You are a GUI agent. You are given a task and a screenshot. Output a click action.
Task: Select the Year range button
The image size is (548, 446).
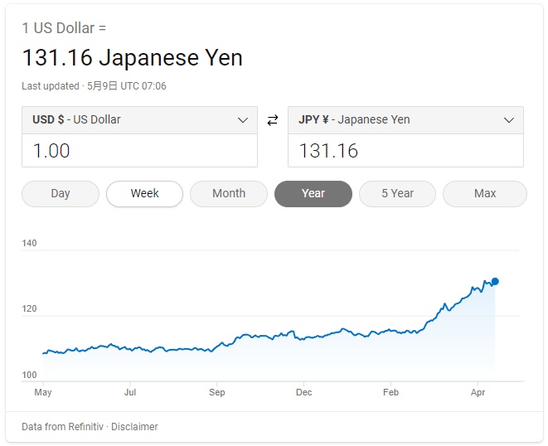[313, 193]
